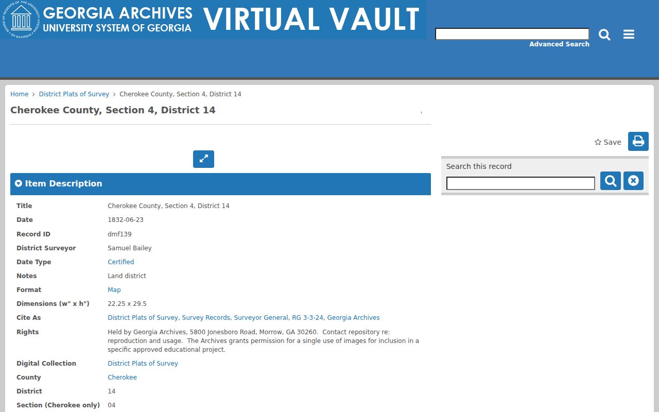Open Digital Collection District Plats of Survey link

pyautogui.click(x=143, y=364)
